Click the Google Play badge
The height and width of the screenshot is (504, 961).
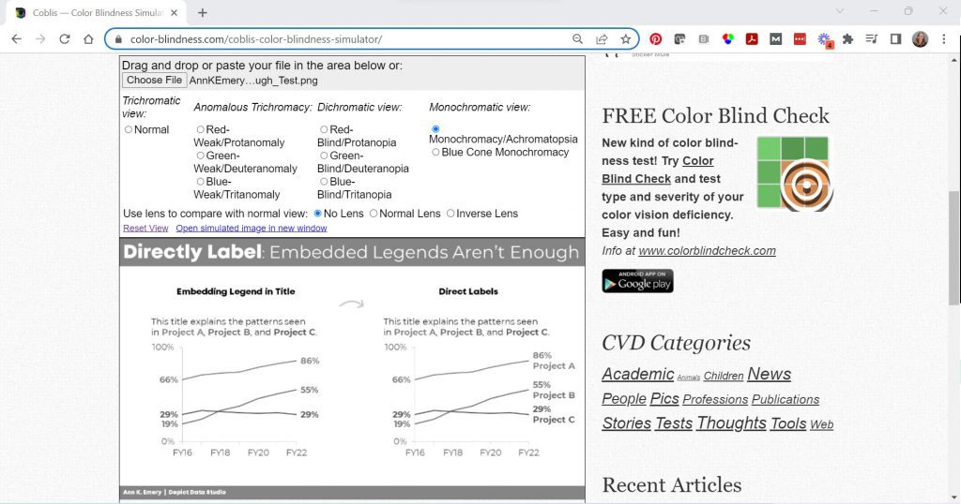point(637,281)
